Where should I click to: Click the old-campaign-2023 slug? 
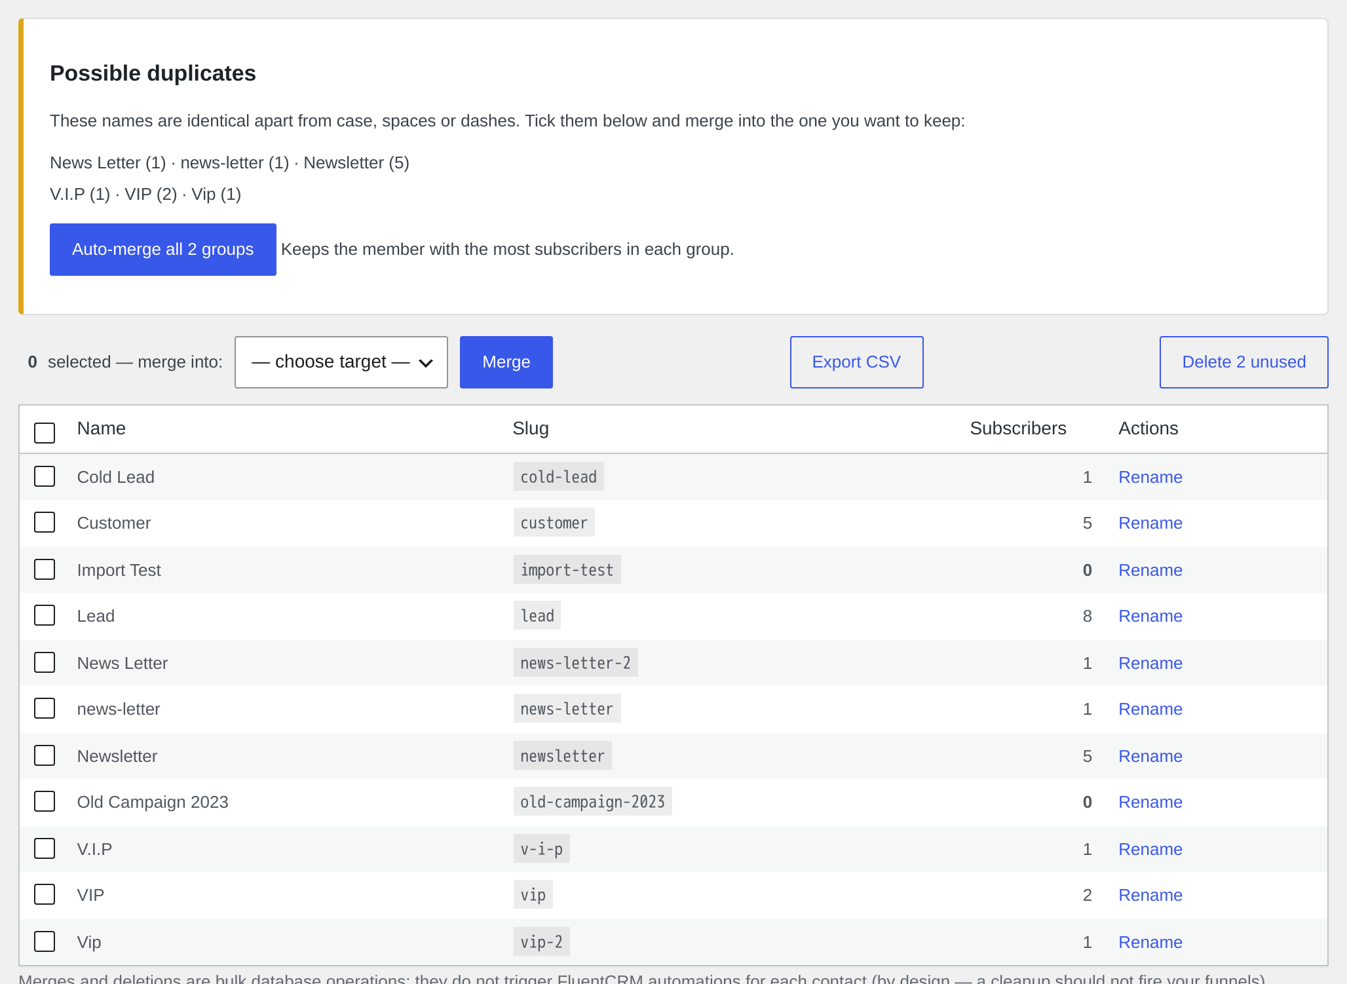point(592,802)
